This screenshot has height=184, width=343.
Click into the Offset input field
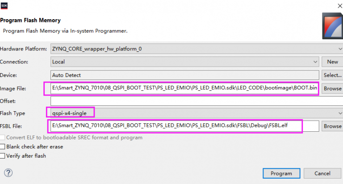pyautogui.click(x=197, y=101)
